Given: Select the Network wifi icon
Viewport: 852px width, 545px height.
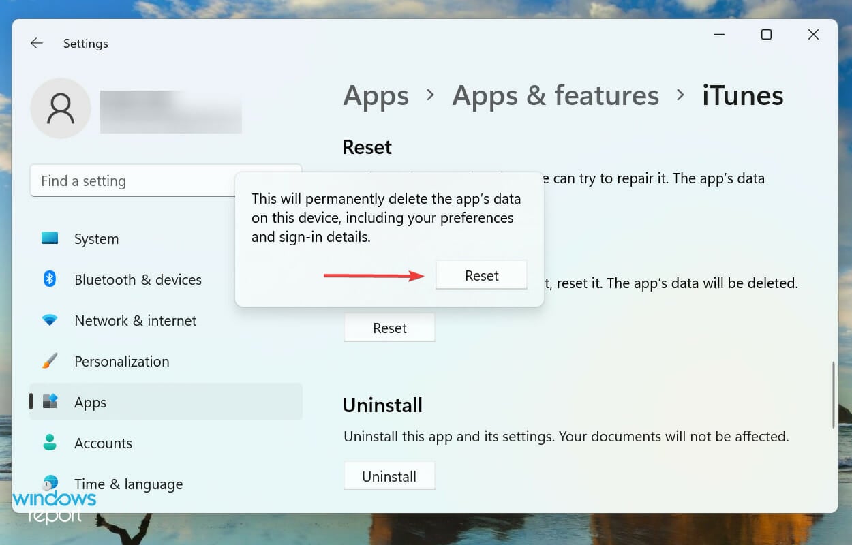Looking at the screenshot, I should [x=50, y=320].
